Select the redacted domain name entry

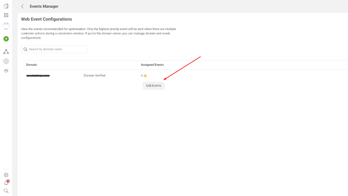click(x=38, y=75)
